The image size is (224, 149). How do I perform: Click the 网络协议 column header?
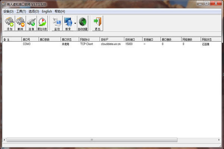89,39
